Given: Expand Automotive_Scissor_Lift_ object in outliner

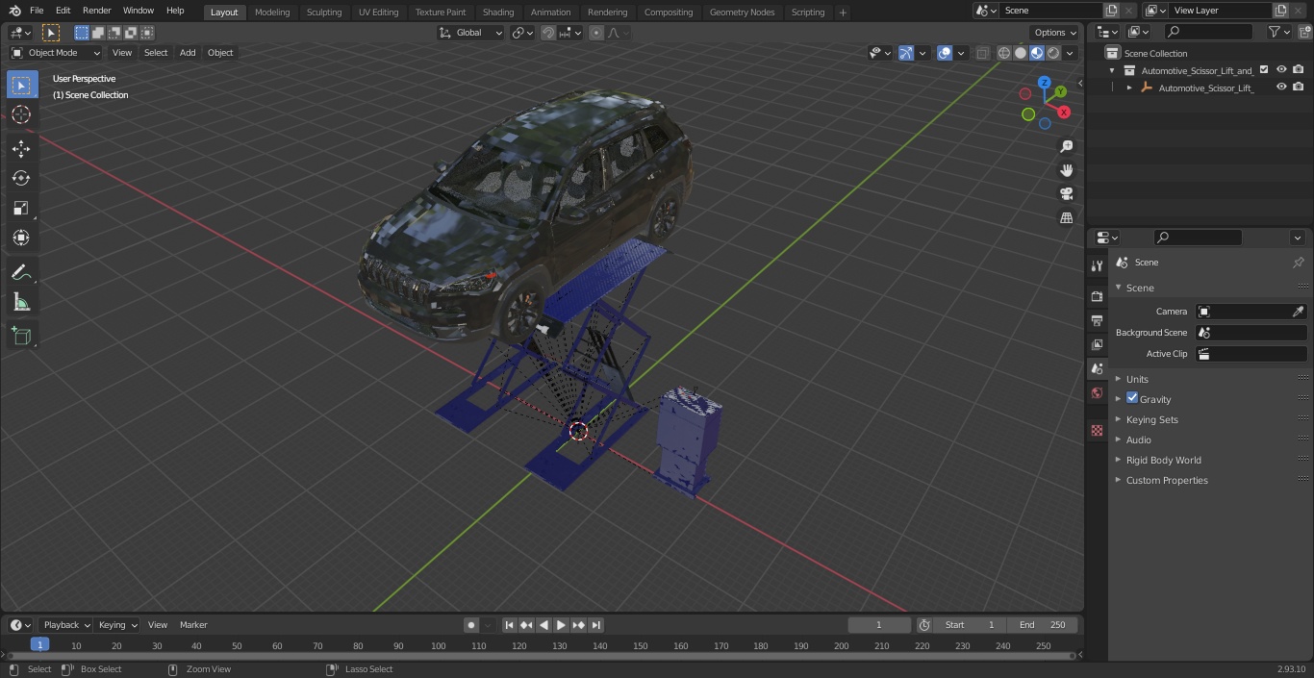Looking at the screenshot, I should (1129, 88).
